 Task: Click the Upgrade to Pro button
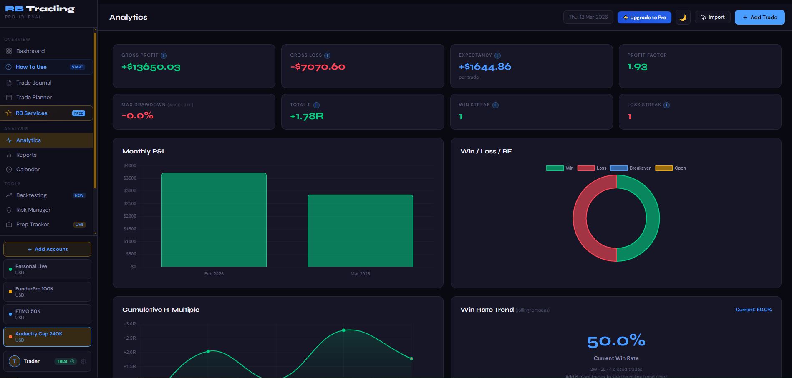pos(644,17)
